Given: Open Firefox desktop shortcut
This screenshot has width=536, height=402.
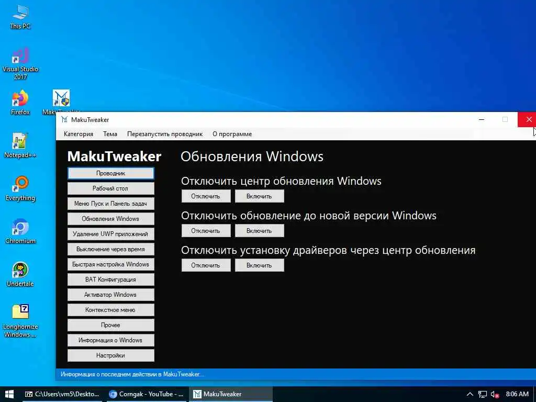Looking at the screenshot, I should pyautogui.click(x=20, y=103).
